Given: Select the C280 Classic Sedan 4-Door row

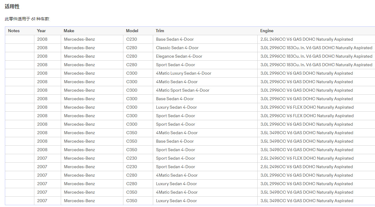Looking at the screenshot, I should 190,48.
